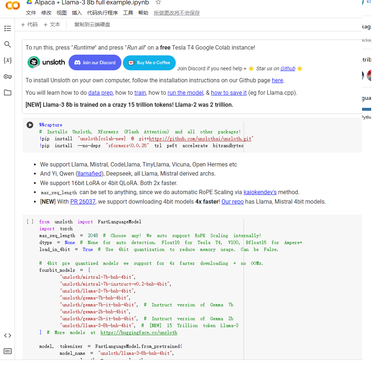Image resolution: width=373 pixels, height=365 pixels.
Task: Open the 文件 menu
Action: click(31, 13)
